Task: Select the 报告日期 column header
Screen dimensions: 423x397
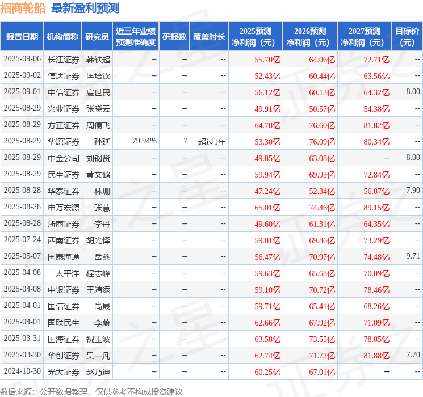Action: click(22, 37)
